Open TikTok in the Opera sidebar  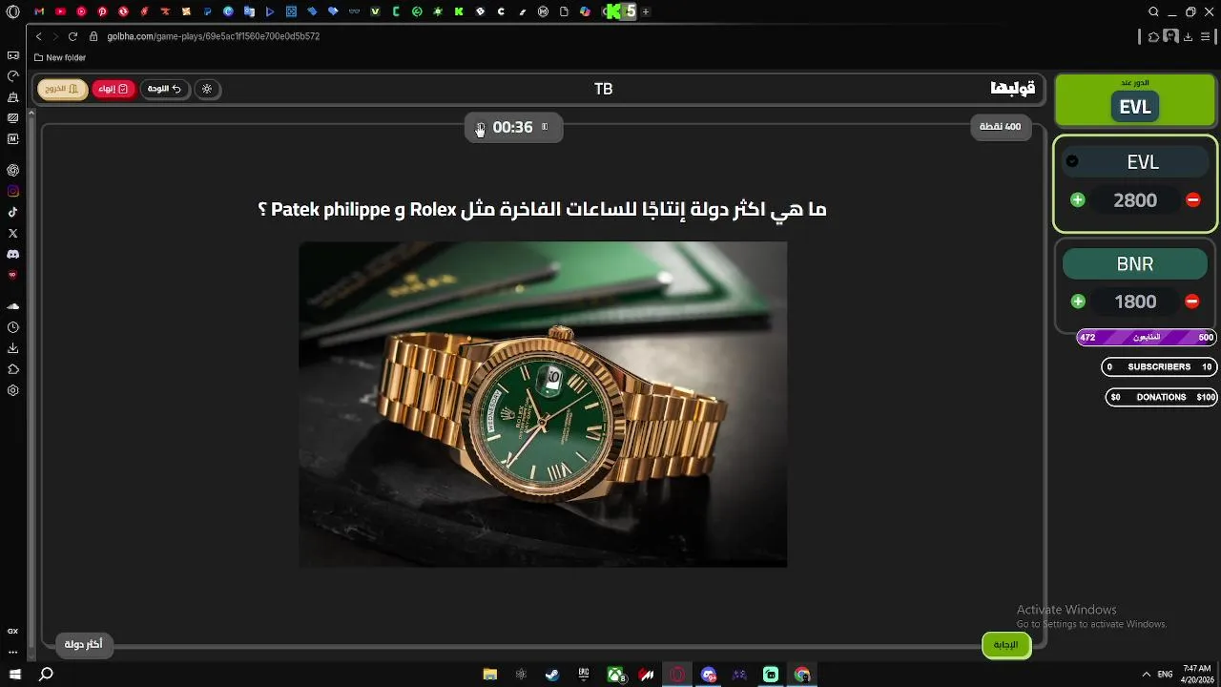12,212
